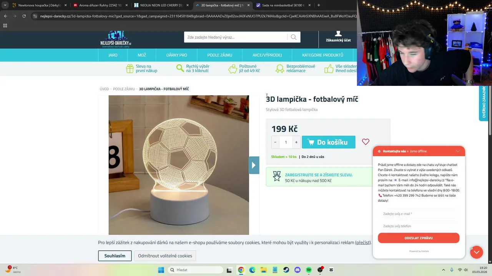492x276 pixels.
Task: Increase quantity with plus button
Action: pyautogui.click(x=296, y=142)
